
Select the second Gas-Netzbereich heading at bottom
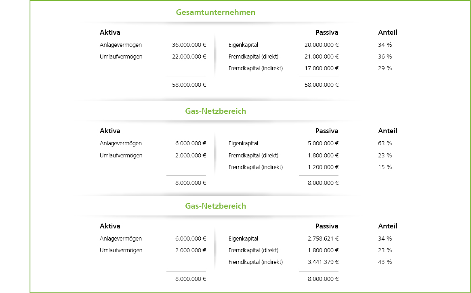[215, 206]
